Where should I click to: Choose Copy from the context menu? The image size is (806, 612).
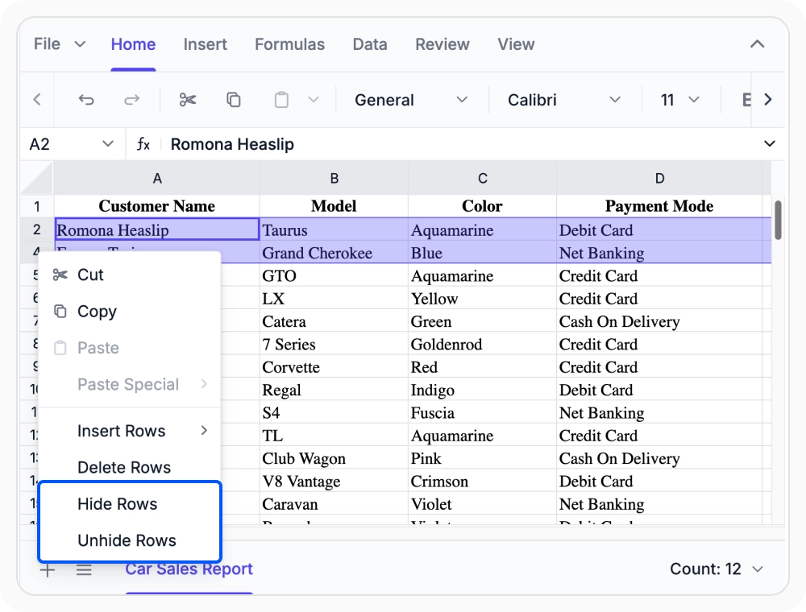[130, 311]
